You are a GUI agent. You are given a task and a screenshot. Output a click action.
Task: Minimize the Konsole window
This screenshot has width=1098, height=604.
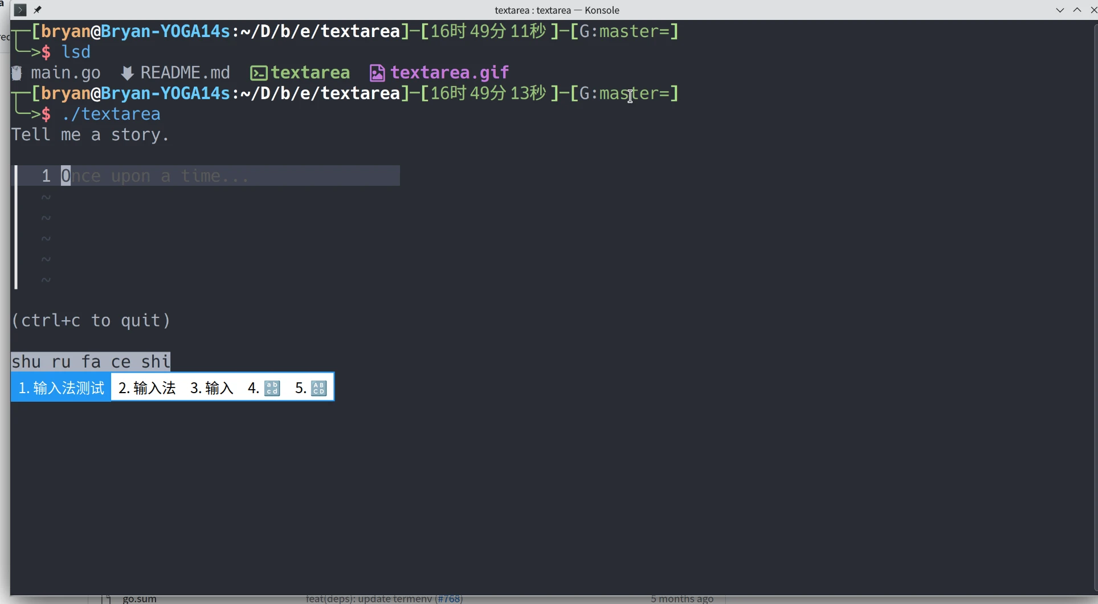[x=1060, y=10]
